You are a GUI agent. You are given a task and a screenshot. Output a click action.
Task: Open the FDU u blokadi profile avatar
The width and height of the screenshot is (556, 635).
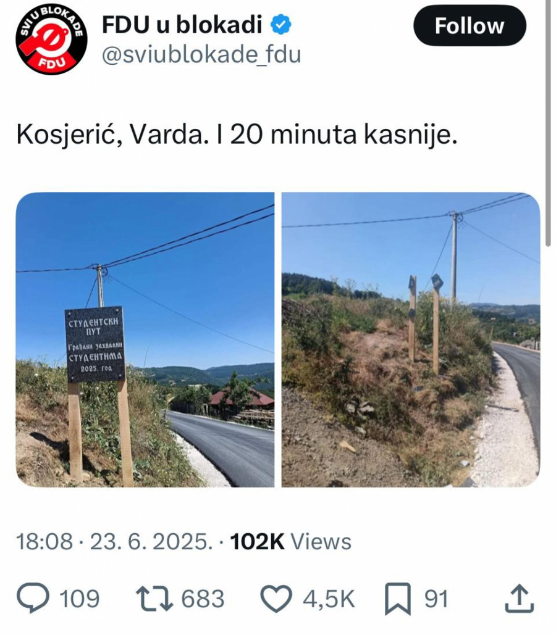[51, 39]
